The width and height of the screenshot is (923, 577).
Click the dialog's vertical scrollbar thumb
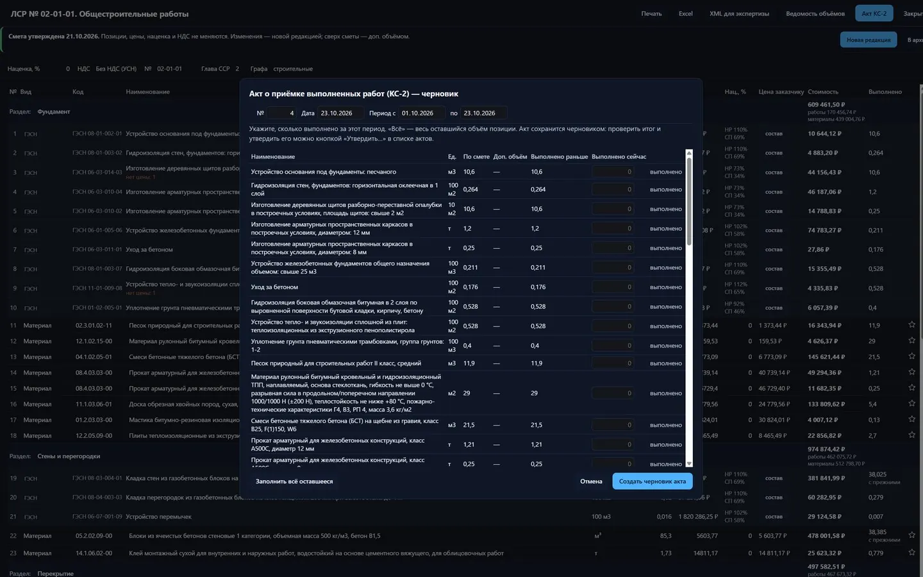click(x=689, y=202)
